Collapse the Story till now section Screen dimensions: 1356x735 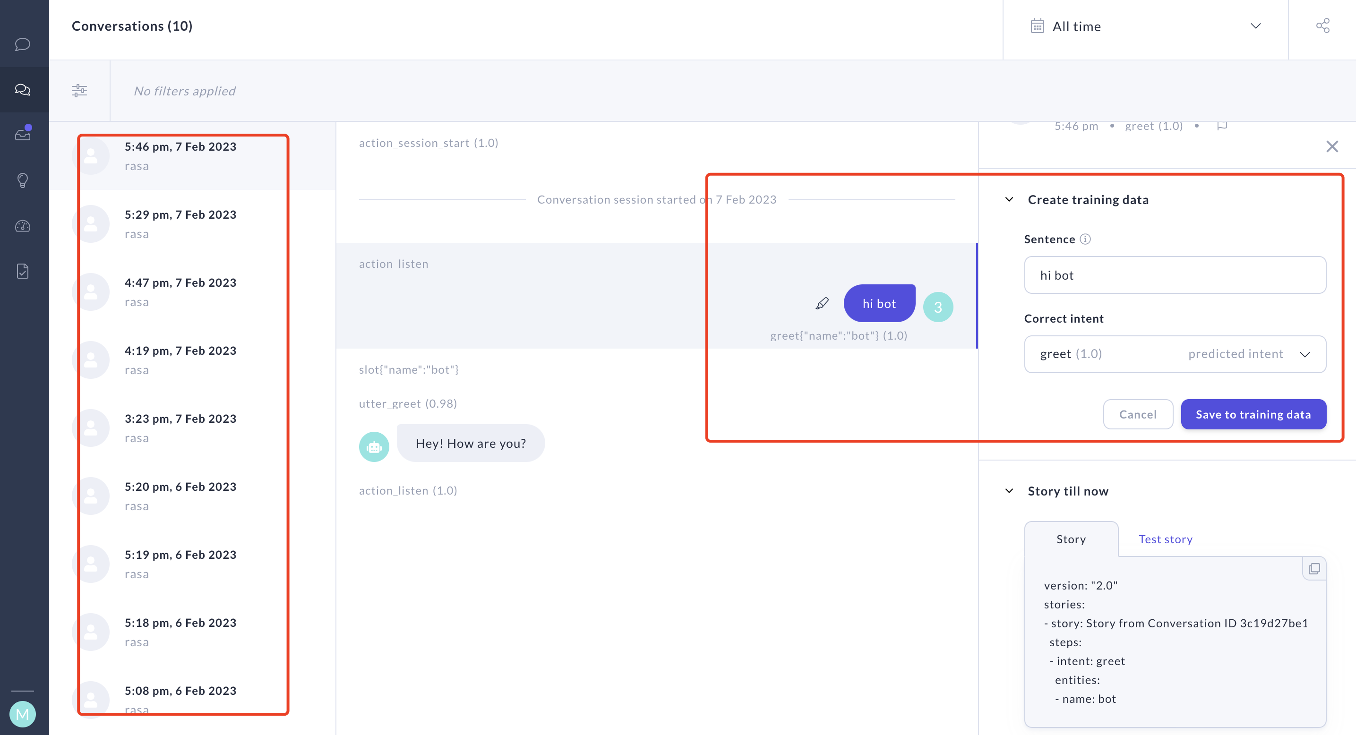point(1009,491)
